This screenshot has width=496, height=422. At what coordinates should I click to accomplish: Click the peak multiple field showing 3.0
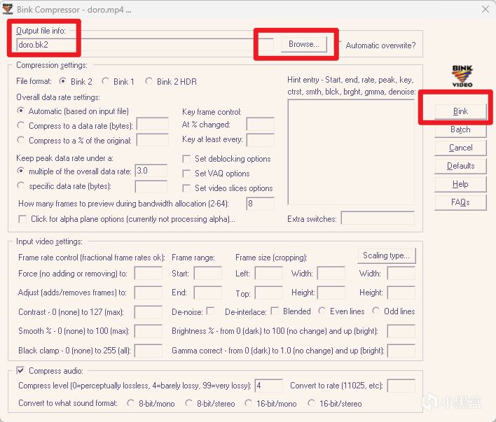151,171
